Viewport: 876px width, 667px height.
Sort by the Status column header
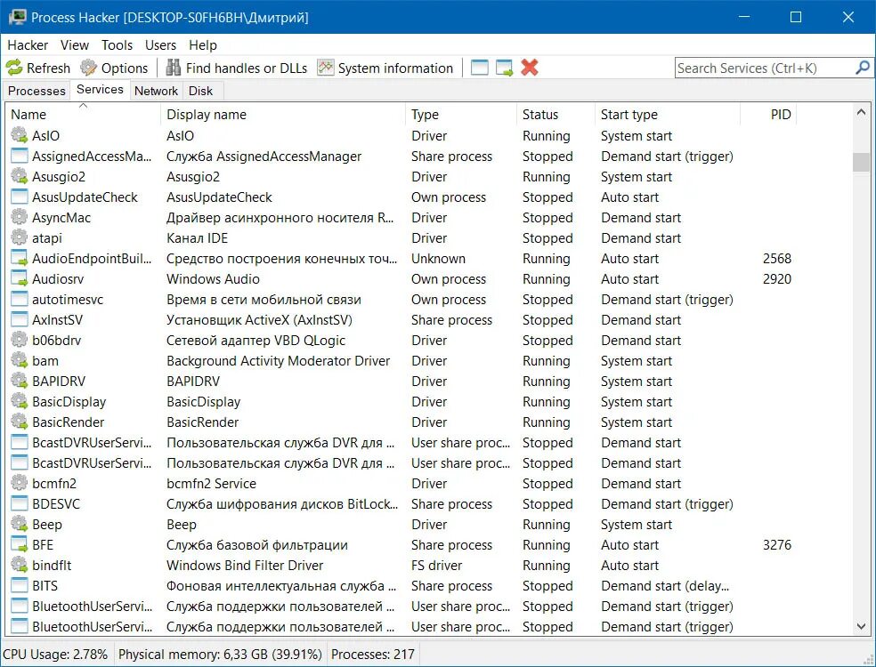pos(556,115)
